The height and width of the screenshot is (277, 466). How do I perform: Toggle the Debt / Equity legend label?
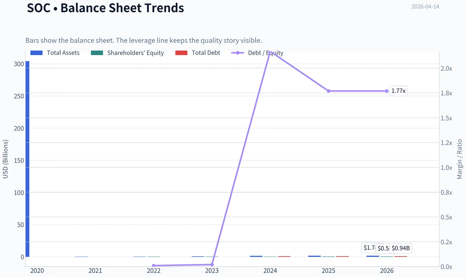click(x=266, y=53)
